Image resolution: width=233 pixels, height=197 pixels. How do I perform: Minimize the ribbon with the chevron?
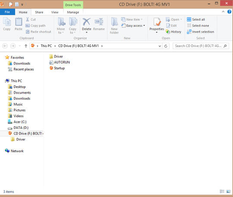point(223,12)
